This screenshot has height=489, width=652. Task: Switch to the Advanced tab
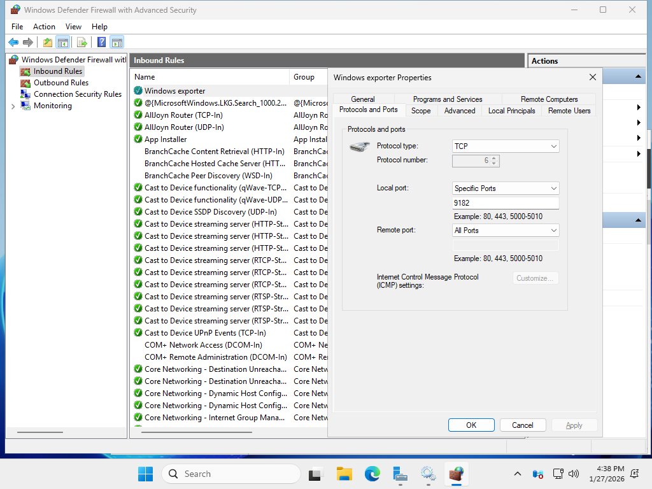click(x=460, y=111)
